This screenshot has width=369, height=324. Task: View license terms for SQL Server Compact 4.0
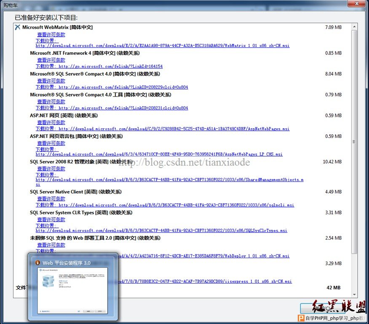(x=51, y=81)
